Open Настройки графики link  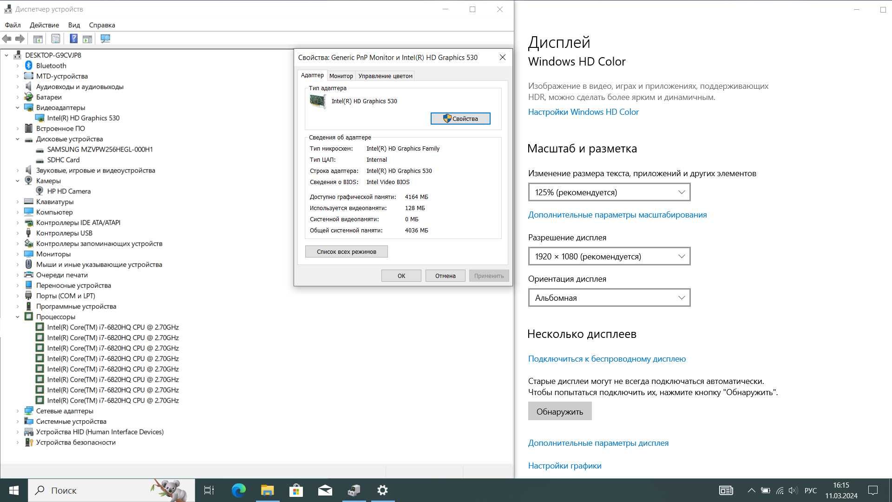click(564, 466)
